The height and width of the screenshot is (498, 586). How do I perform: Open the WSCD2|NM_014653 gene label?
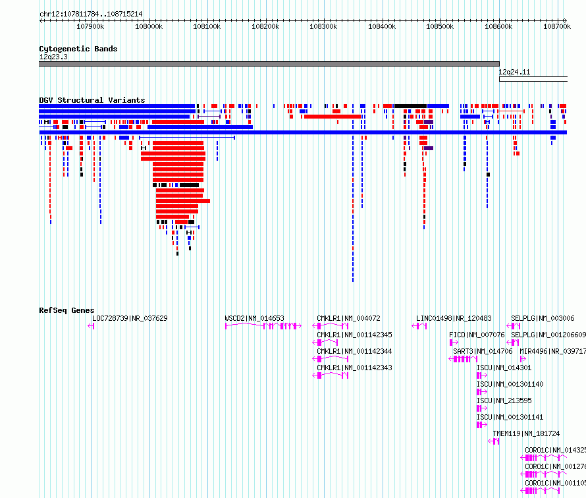pyautogui.click(x=255, y=318)
